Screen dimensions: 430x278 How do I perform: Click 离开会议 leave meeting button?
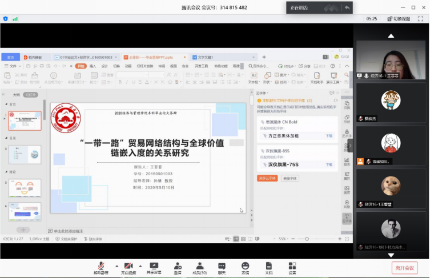[404, 268]
